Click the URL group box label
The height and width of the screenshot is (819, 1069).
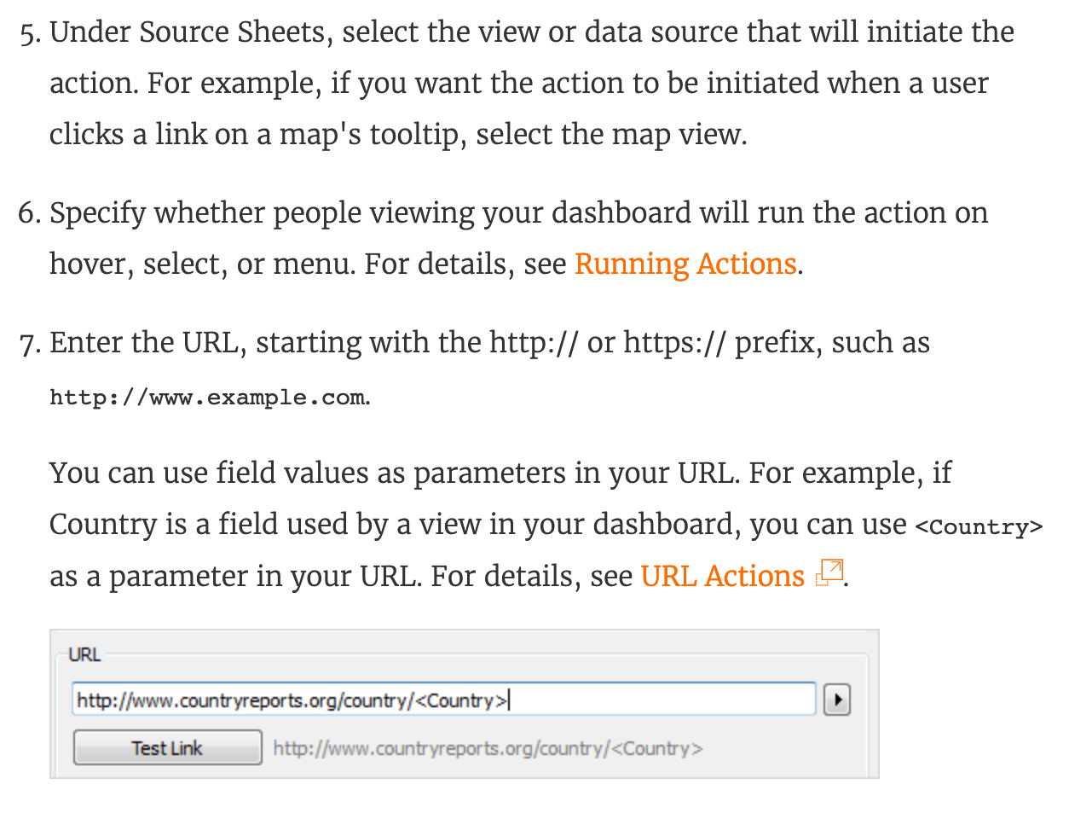(x=84, y=654)
